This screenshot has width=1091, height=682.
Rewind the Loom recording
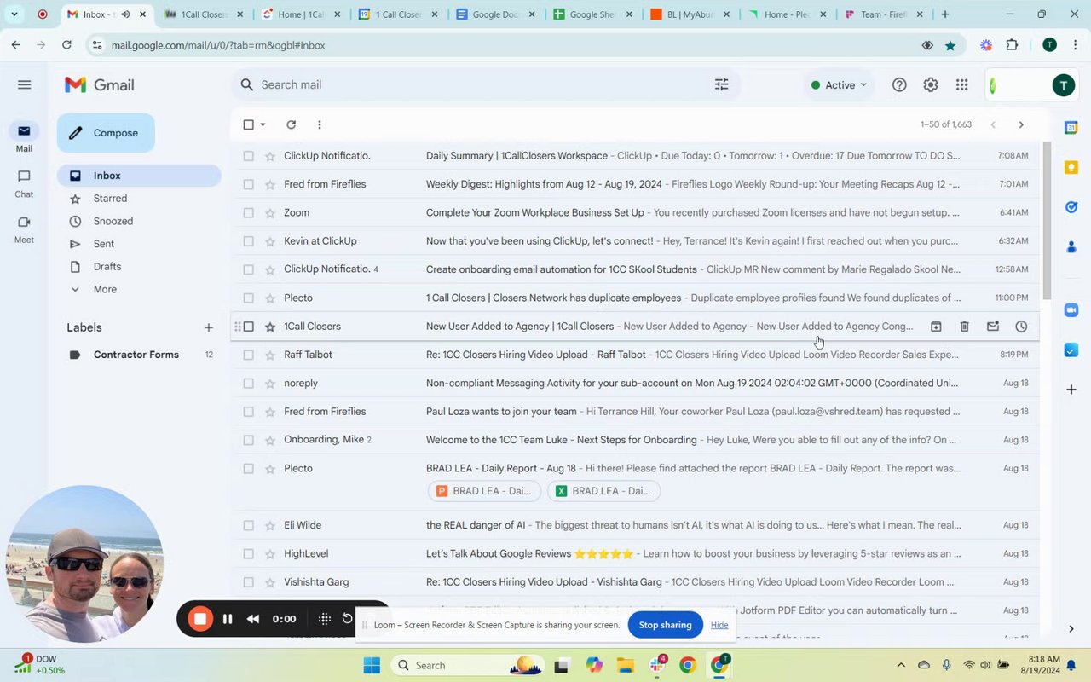(x=253, y=619)
